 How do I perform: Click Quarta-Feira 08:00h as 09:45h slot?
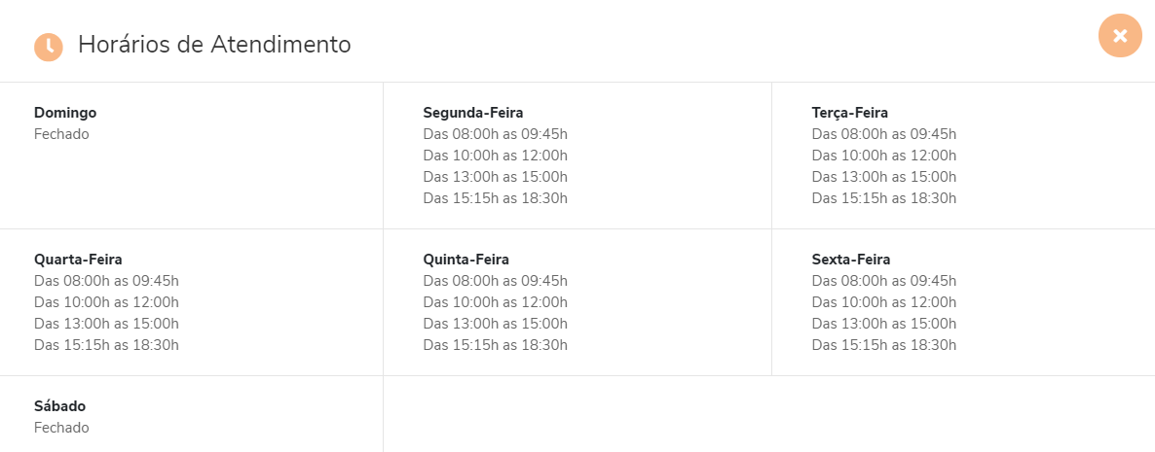(x=106, y=282)
